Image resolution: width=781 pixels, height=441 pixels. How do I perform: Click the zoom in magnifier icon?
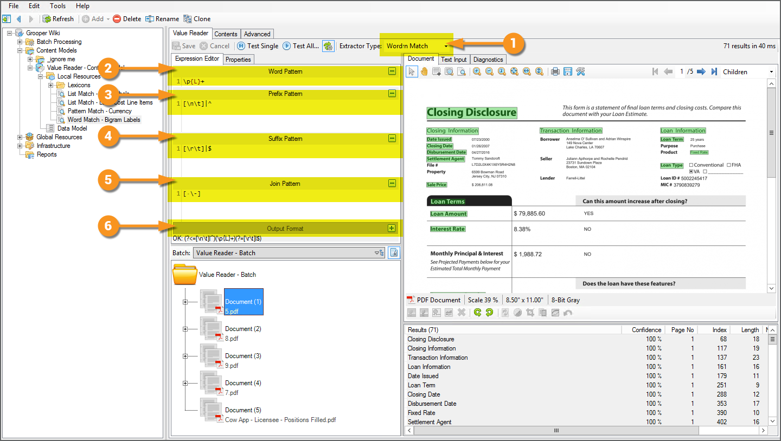tap(477, 72)
